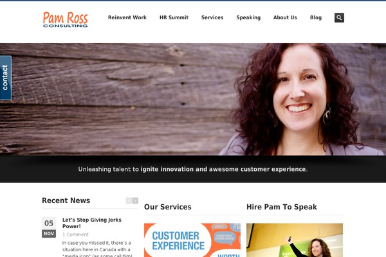Open the search icon in navigation bar
The height and width of the screenshot is (257, 386).
[339, 18]
